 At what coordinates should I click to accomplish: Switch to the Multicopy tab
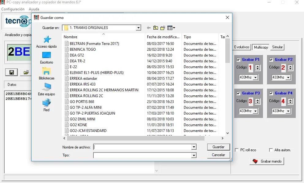point(261,47)
